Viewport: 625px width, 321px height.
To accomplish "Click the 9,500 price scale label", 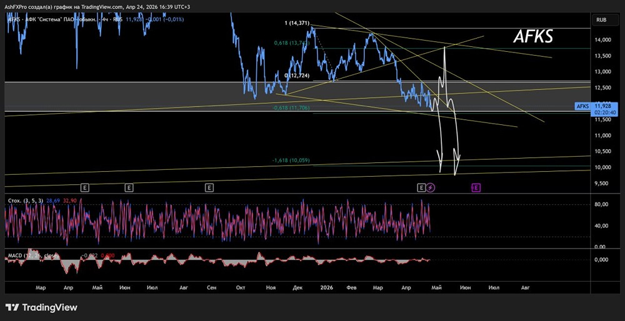I will pos(602,183).
